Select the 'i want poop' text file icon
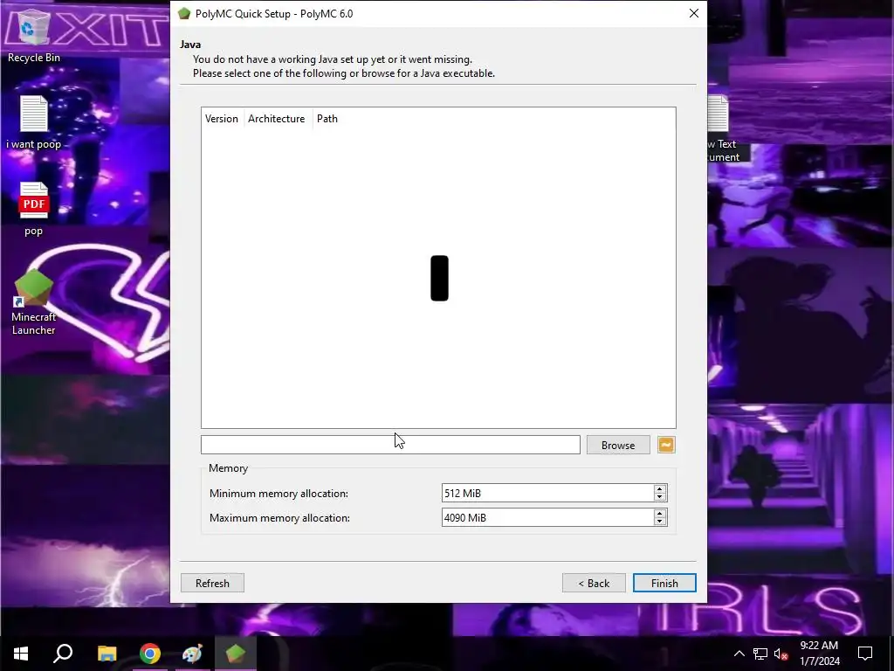894x671 pixels. [34, 122]
